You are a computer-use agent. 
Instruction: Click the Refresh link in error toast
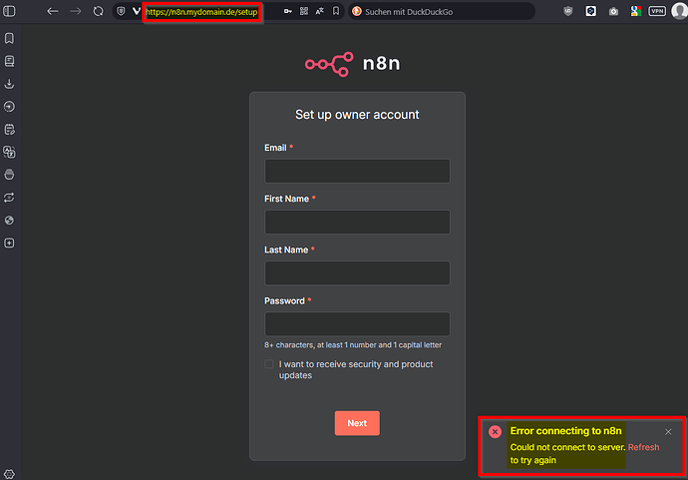[644, 447]
